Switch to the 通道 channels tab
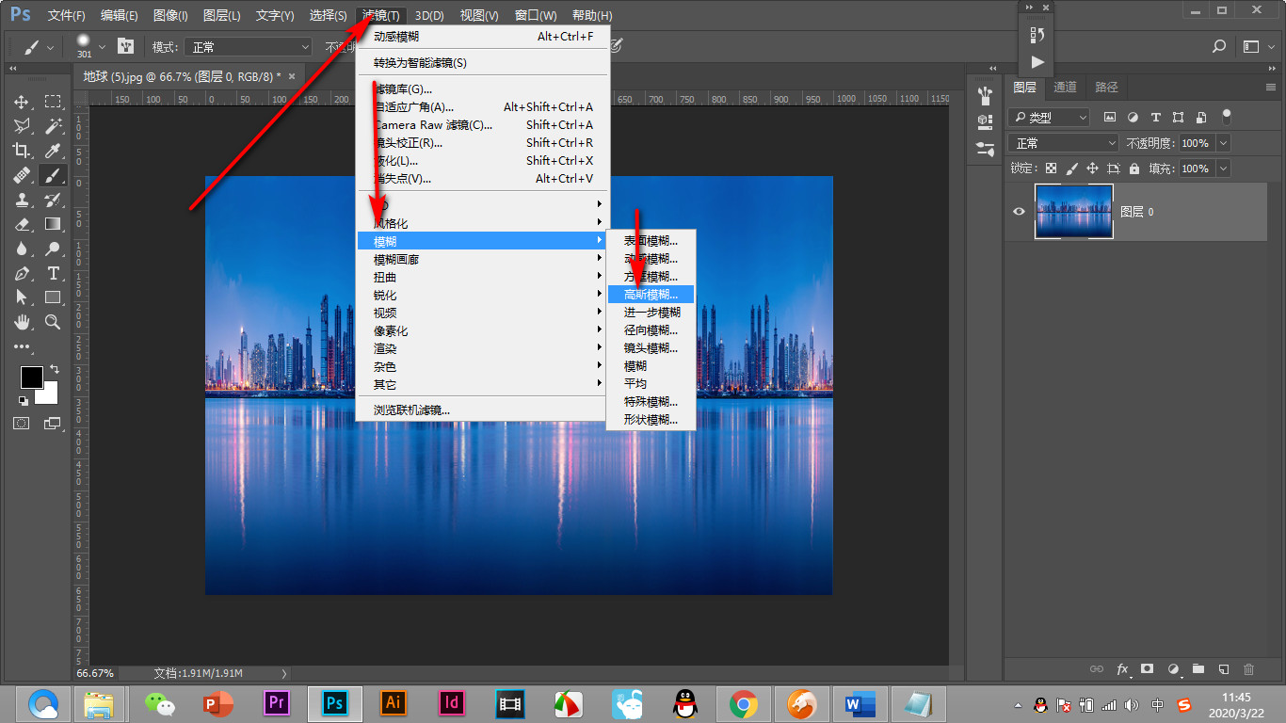Viewport: 1286px width, 723px height. [1065, 87]
